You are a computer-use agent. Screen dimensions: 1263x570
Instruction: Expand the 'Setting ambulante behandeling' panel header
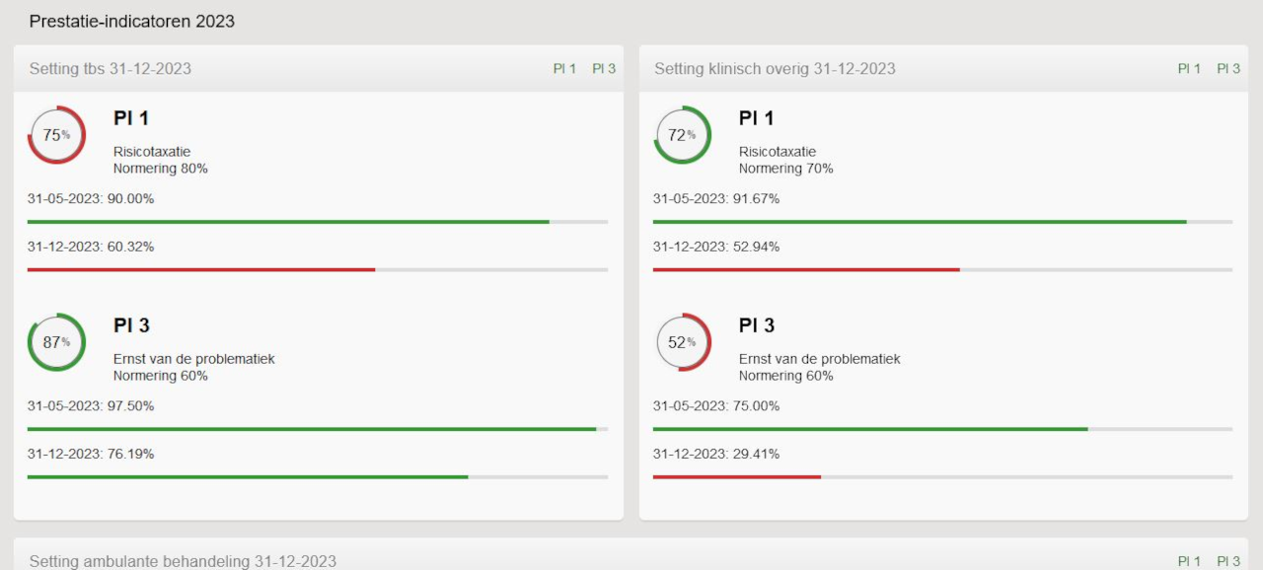click(183, 561)
